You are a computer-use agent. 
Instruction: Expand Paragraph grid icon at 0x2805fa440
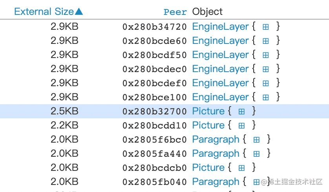pos(256,154)
